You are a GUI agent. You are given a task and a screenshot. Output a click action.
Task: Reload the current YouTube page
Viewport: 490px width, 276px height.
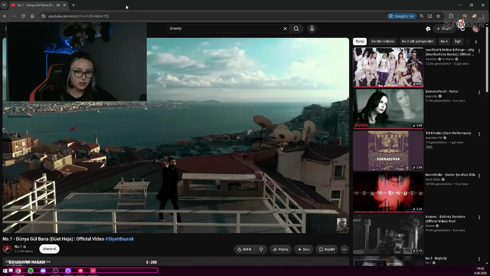tap(23, 16)
